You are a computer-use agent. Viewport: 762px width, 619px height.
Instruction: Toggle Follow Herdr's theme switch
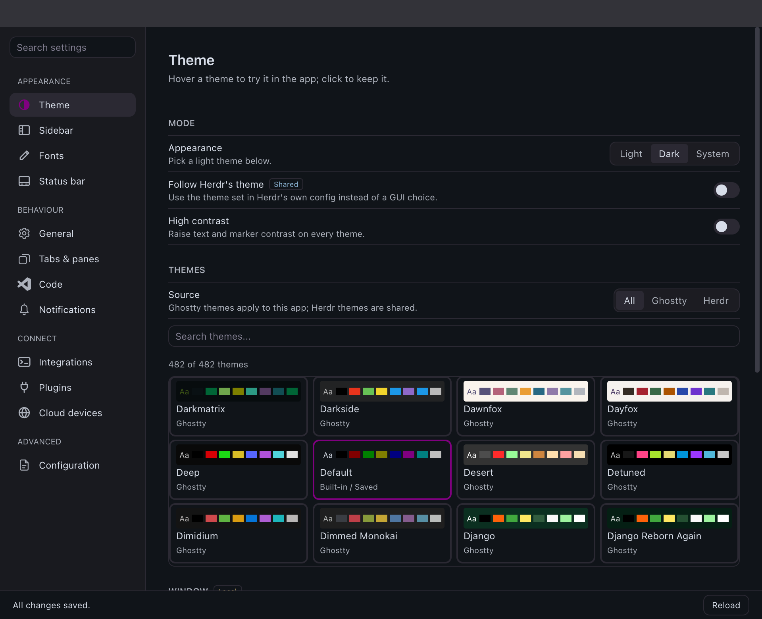point(726,190)
